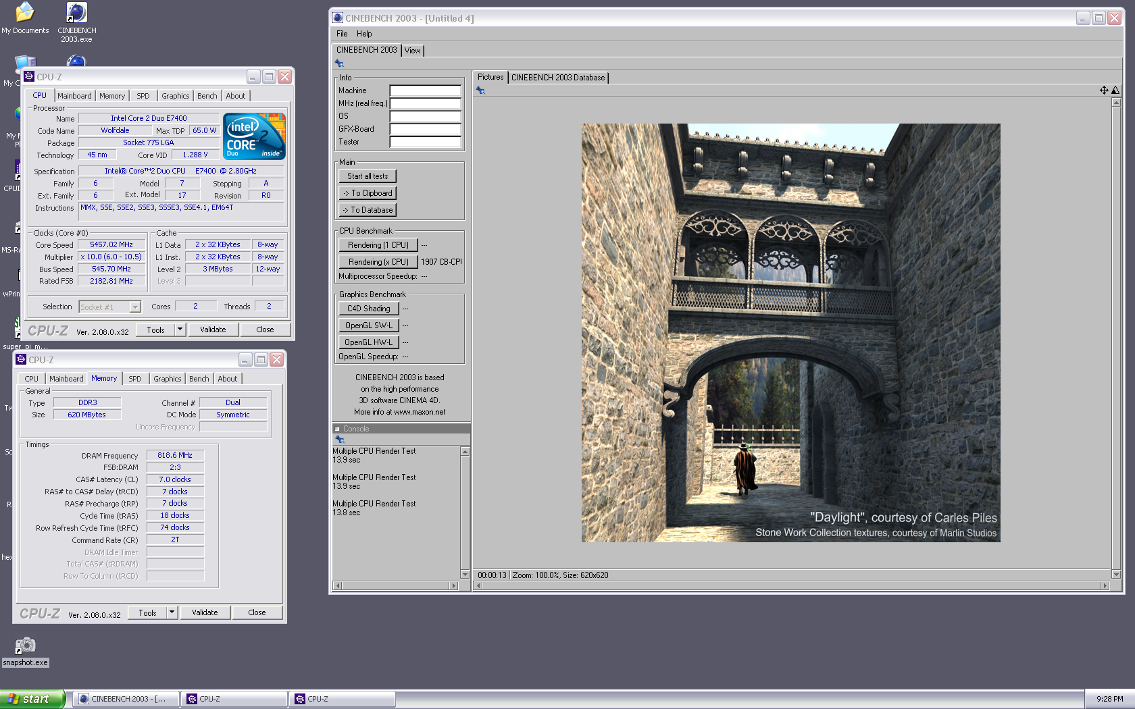The width and height of the screenshot is (1135, 709).
Task: Click pin icon in Console panel
Action: tap(340, 439)
